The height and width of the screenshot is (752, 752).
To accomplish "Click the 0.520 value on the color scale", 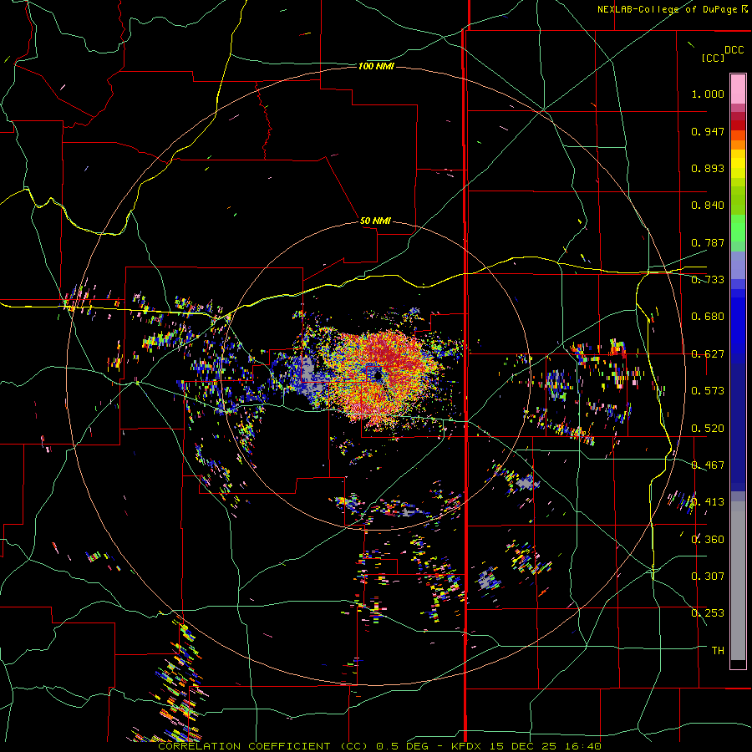I will coord(708,429).
